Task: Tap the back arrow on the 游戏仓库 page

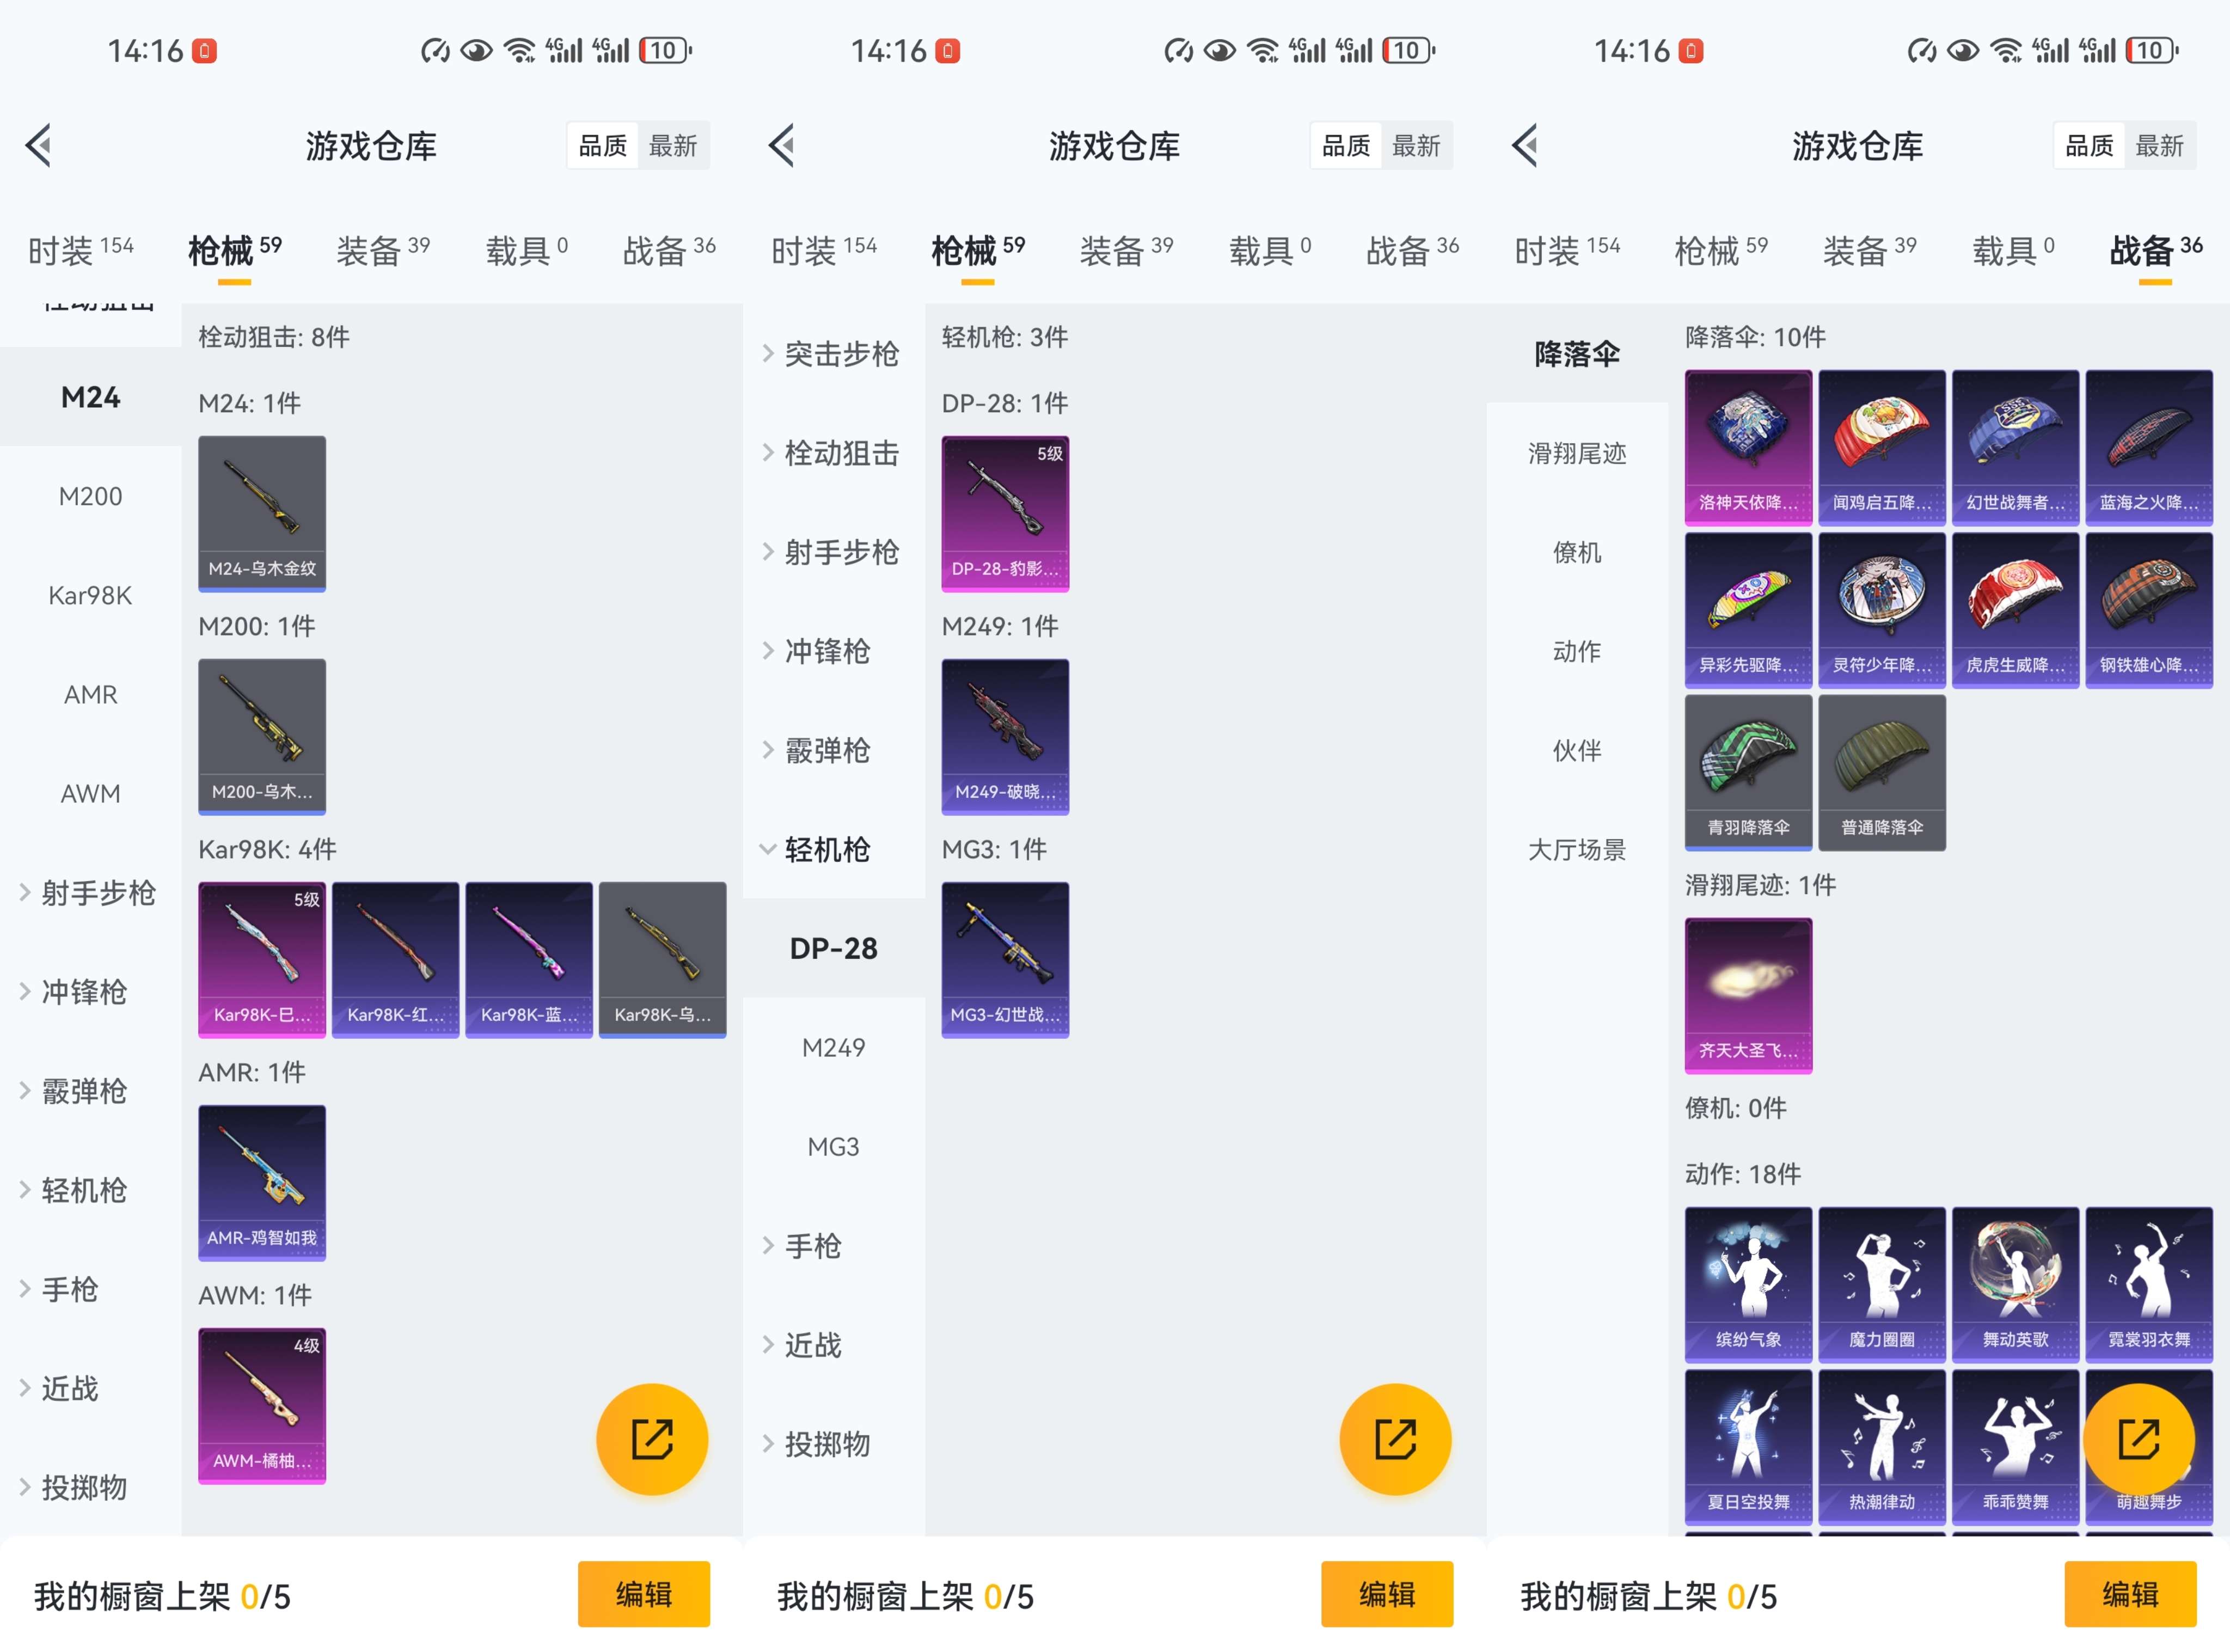Action: 40,145
